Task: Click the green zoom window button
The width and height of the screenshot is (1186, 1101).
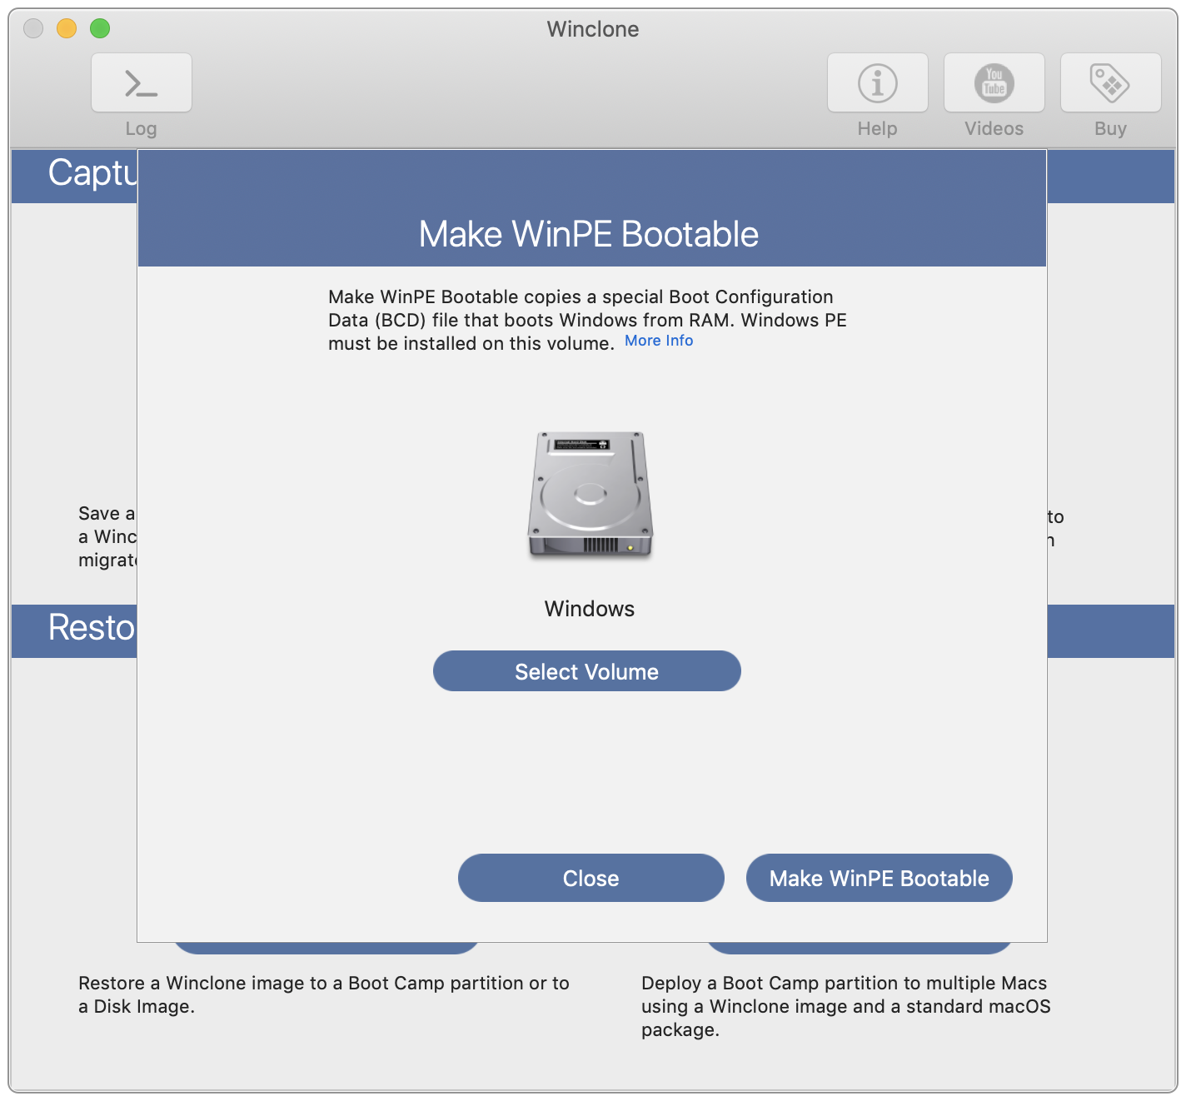Action: click(x=100, y=28)
